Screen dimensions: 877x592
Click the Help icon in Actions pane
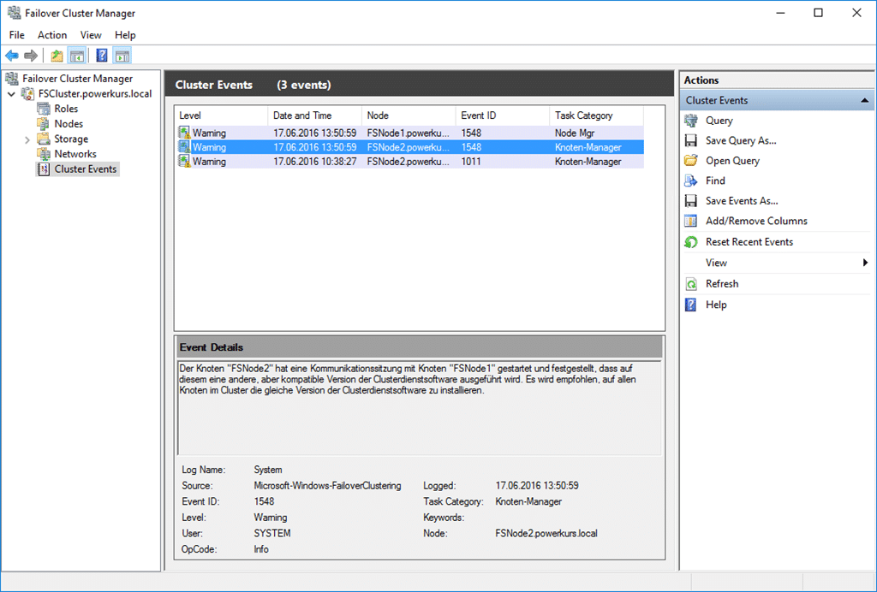click(691, 305)
